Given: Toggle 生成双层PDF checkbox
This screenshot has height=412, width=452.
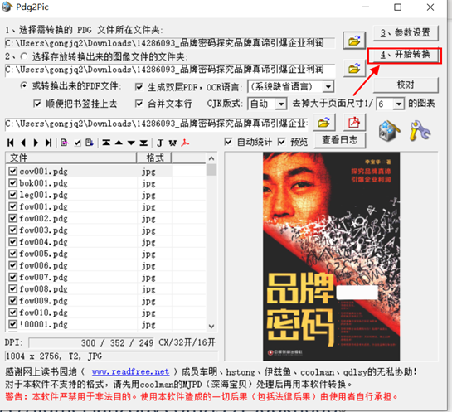Looking at the screenshot, I should click(x=139, y=87).
